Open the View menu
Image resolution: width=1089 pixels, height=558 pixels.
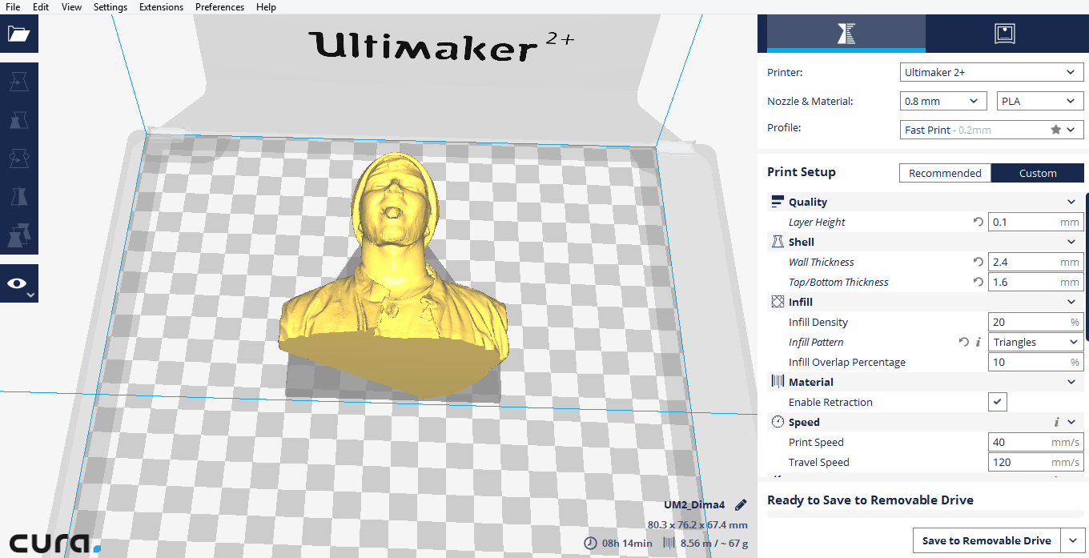click(x=71, y=7)
